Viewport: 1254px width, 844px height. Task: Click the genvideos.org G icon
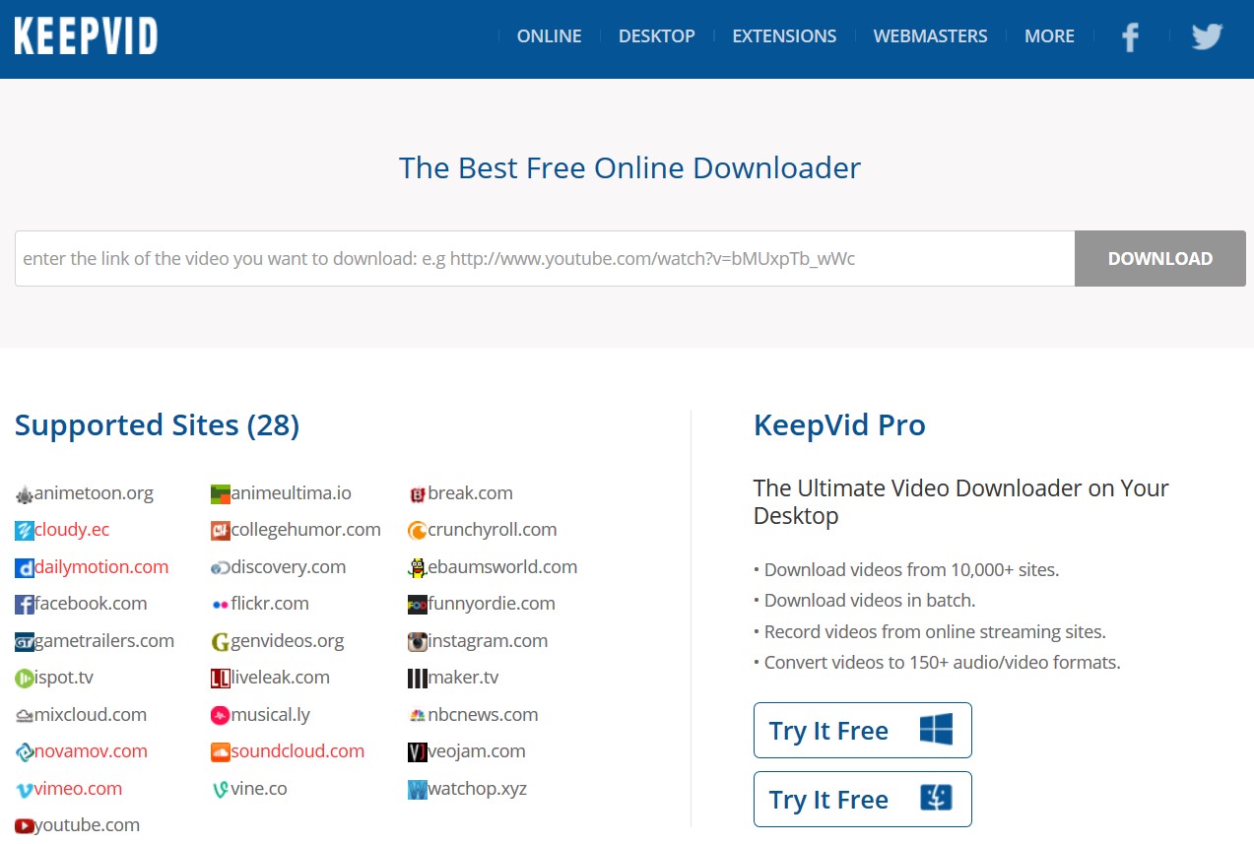tap(221, 642)
